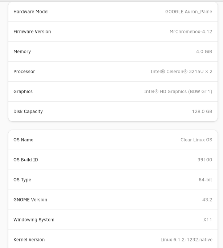
Task: Select the Graphics row label
Action: [x=23, y=92]
